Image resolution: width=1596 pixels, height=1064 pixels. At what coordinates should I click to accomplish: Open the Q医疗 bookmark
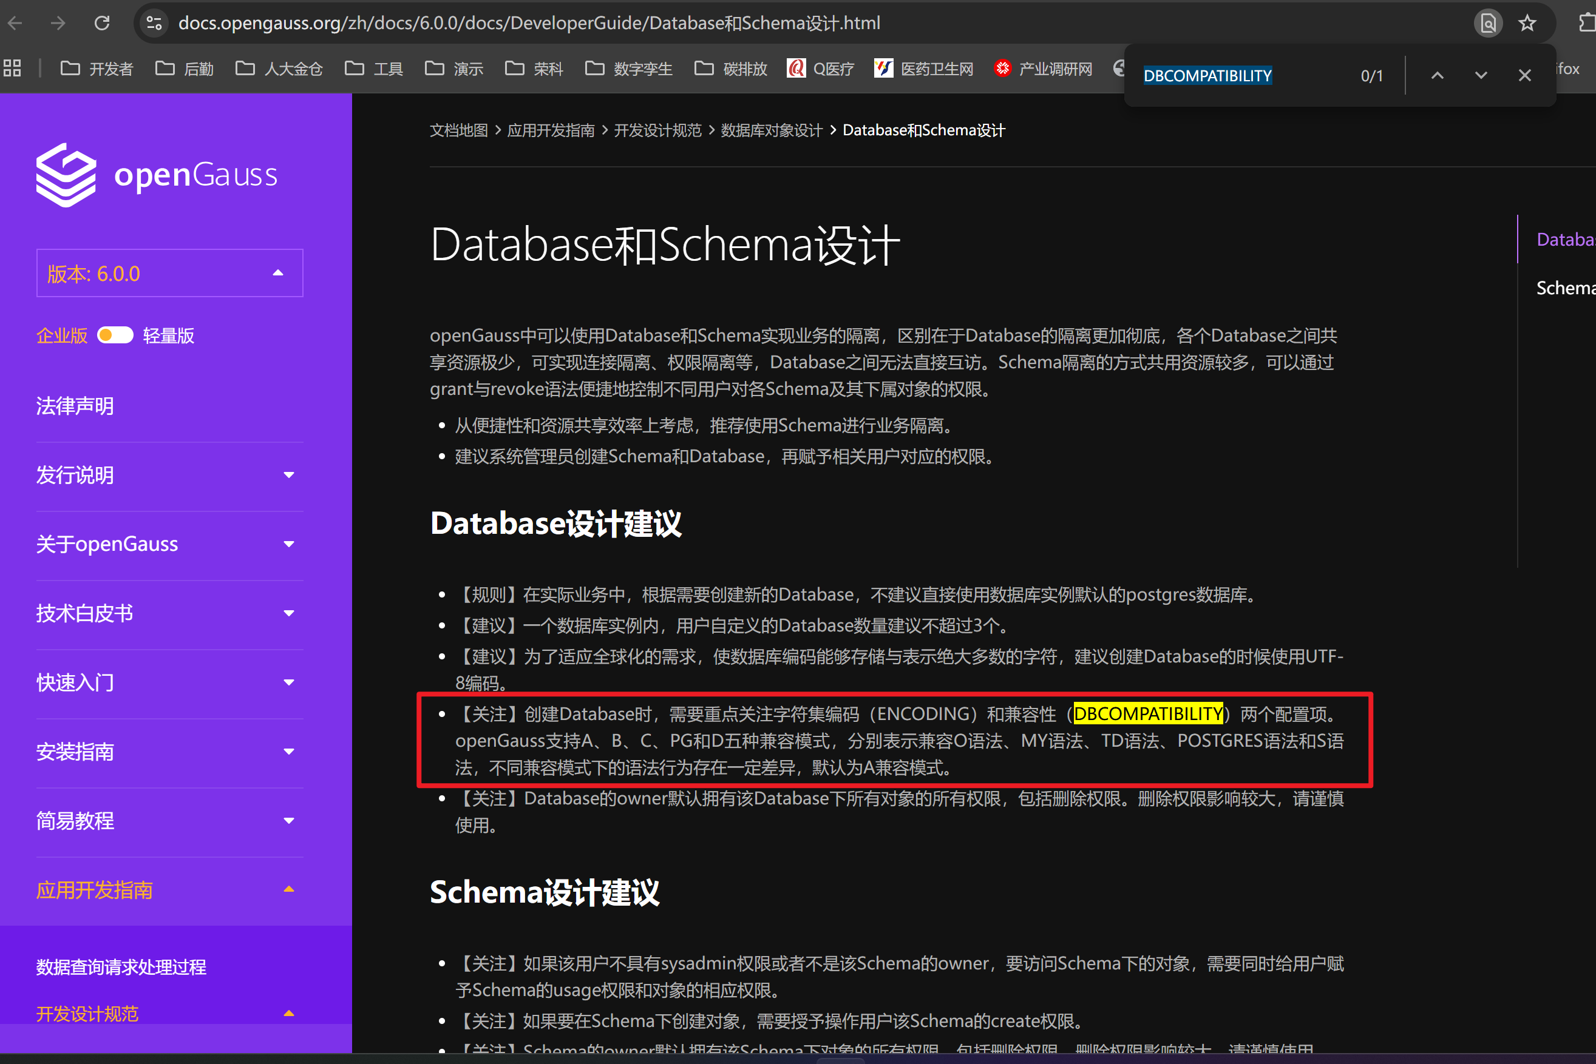(820, 69)
